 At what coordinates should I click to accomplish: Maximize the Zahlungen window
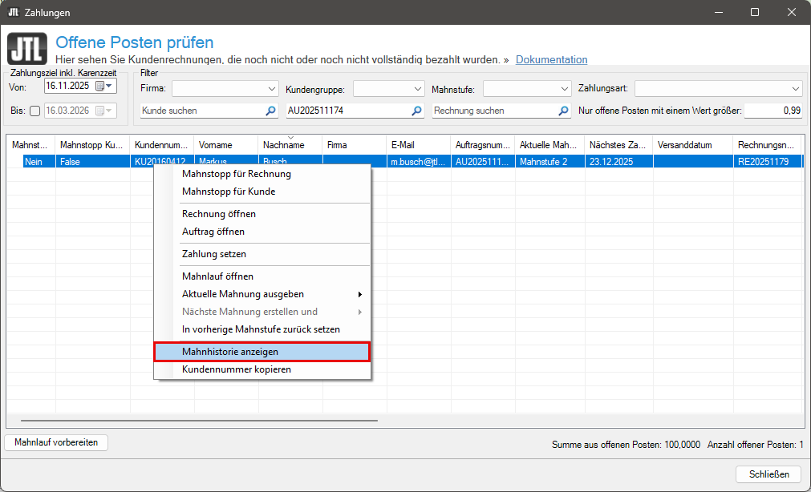755,12
